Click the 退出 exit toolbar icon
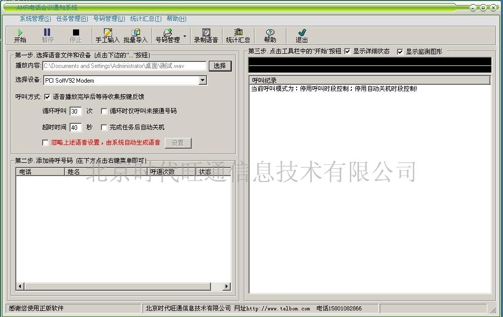The width and height of the screenshot is (503, 317). pyautogui.click(x=302, y=36)
